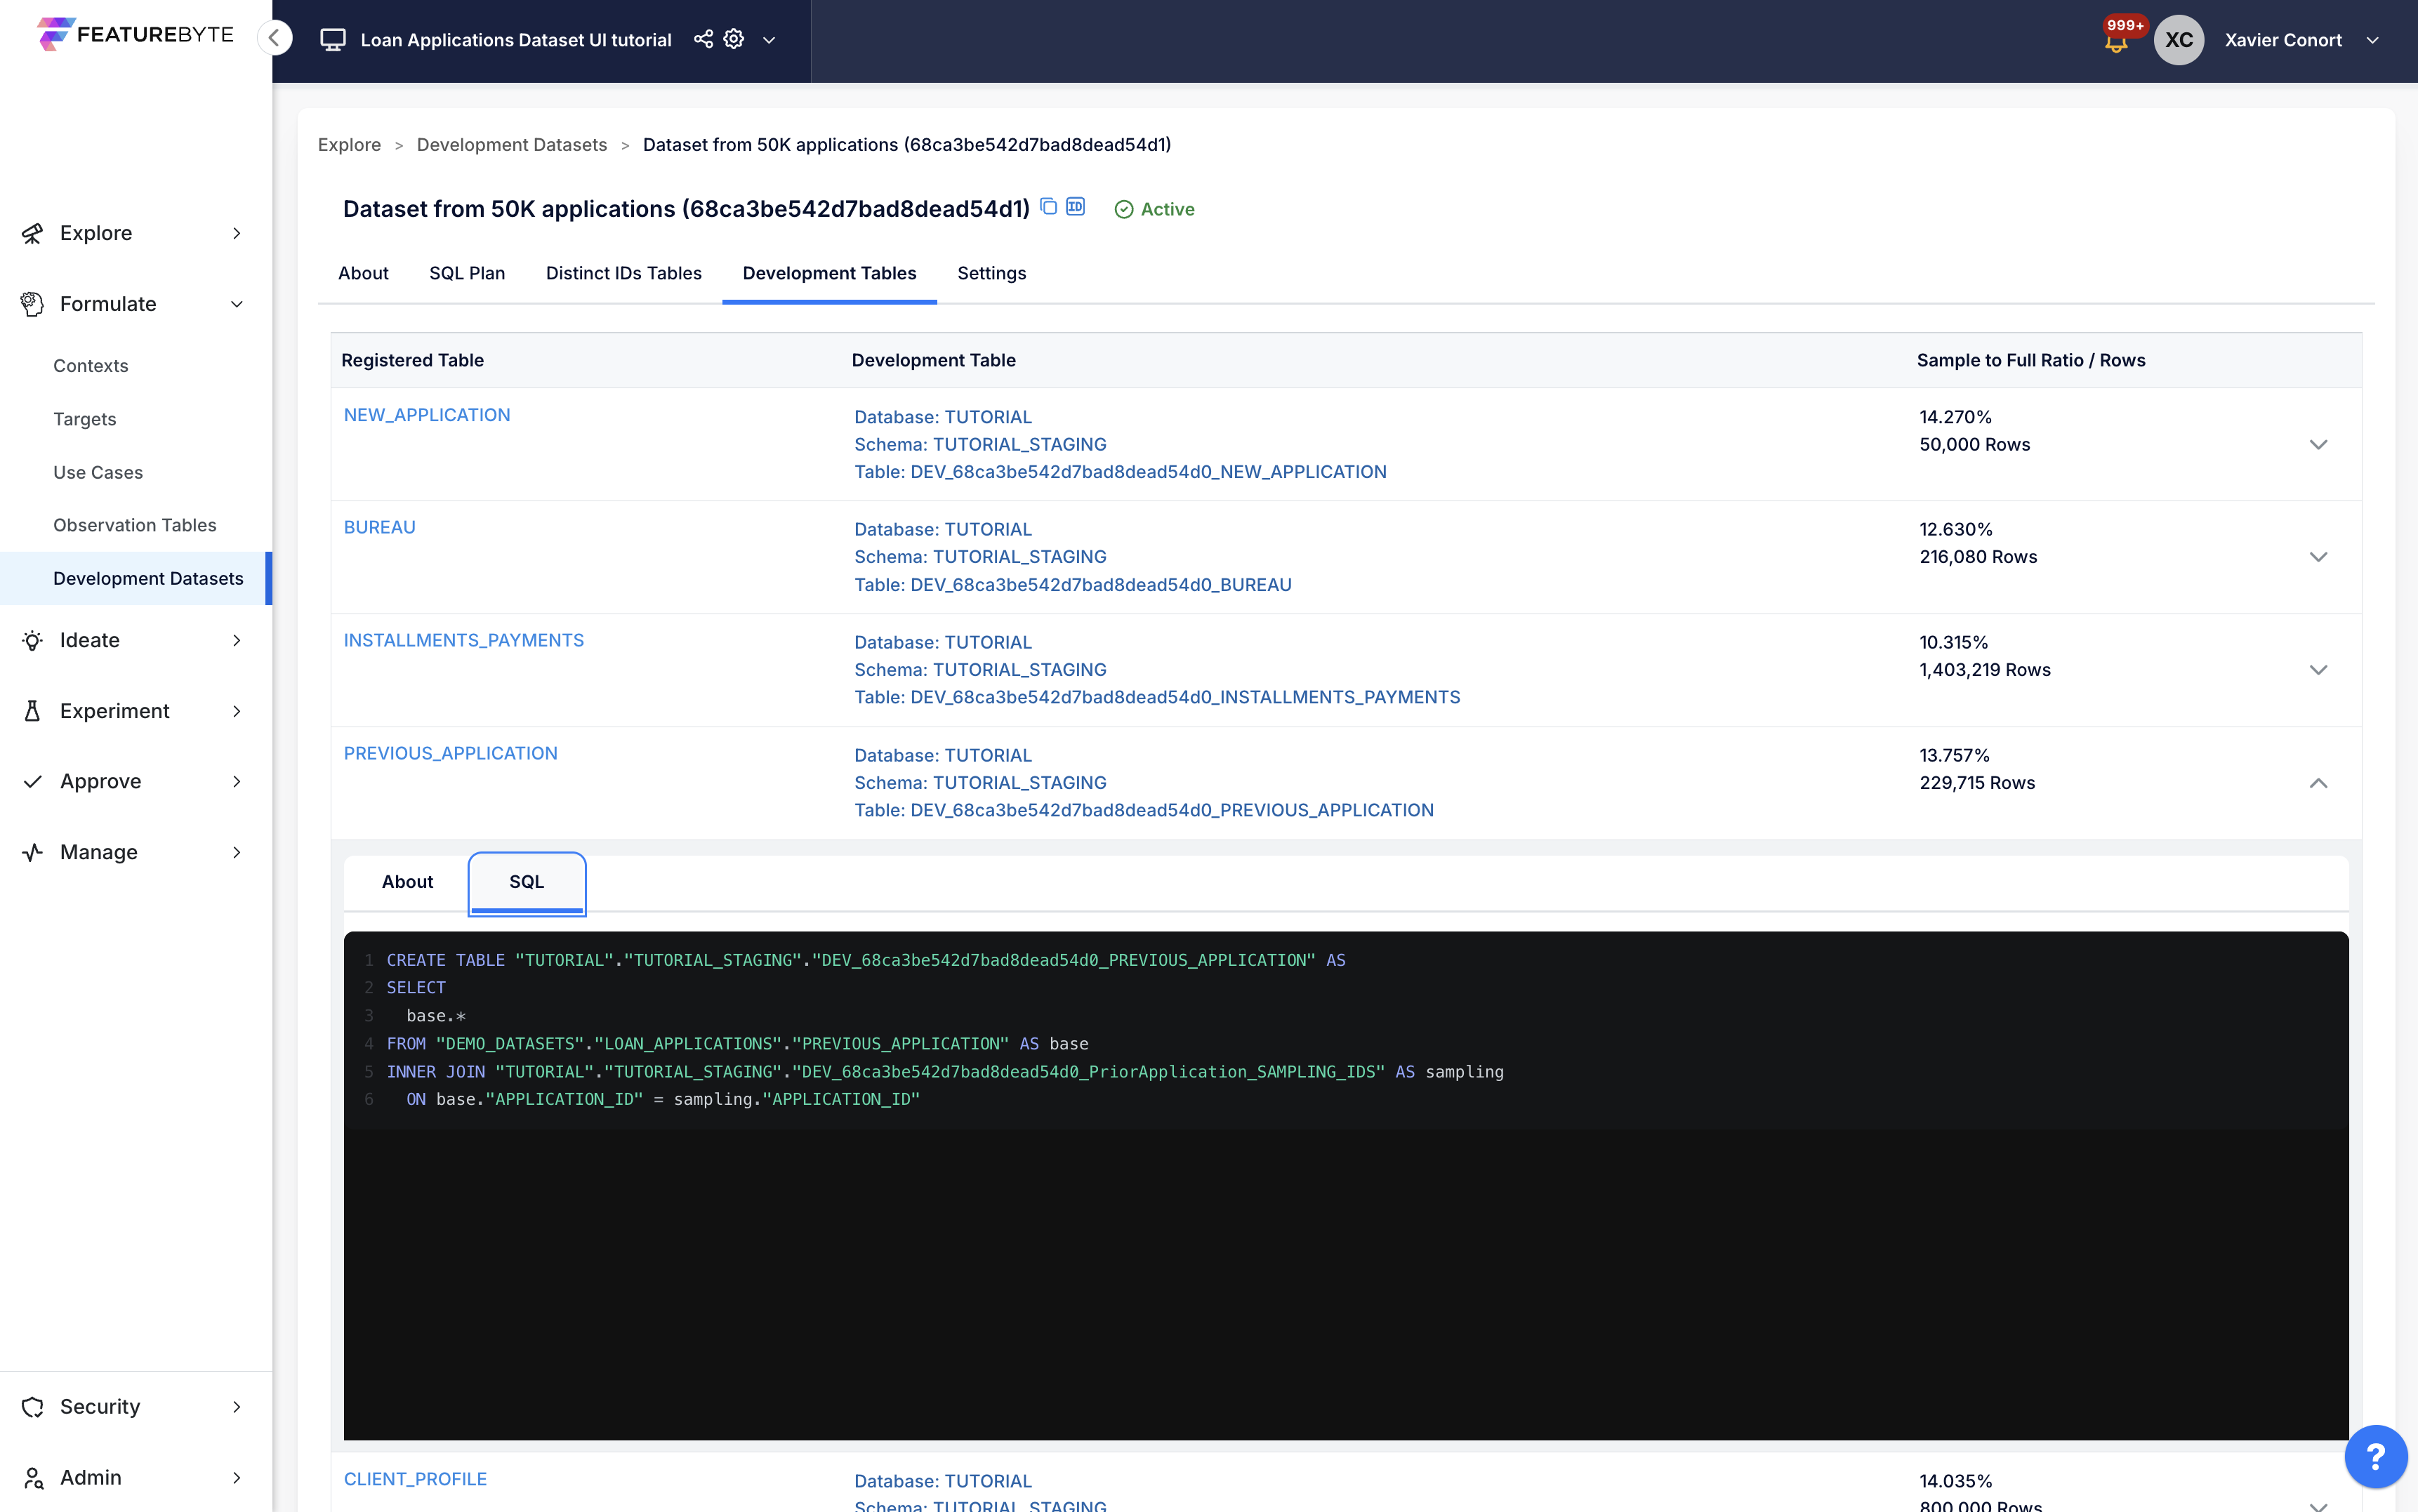Image resolution: width=2418 pixels, height=1512 pixels.
Task: Go to Development Datasets breadcrumb
Action: 511,145
